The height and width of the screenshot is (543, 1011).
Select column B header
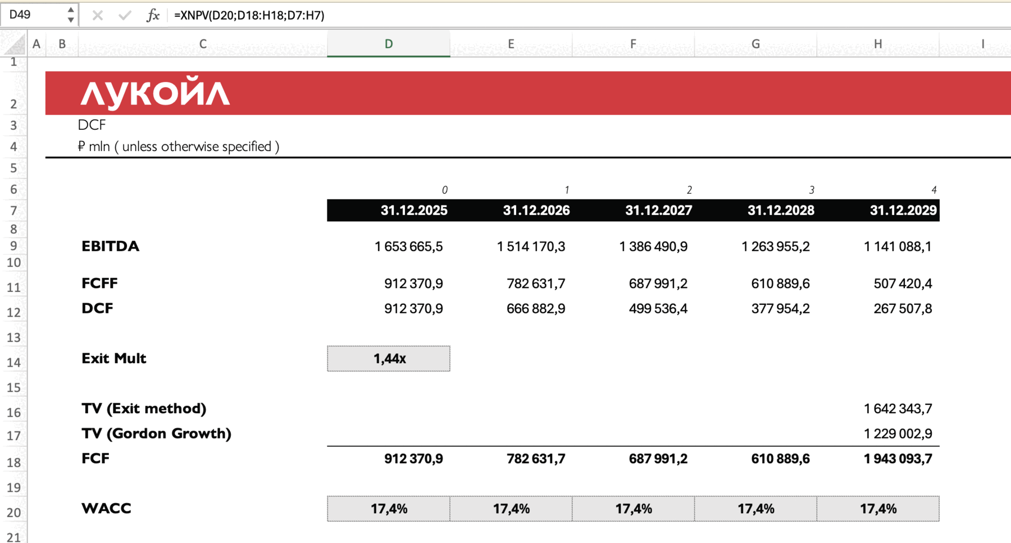62,44
